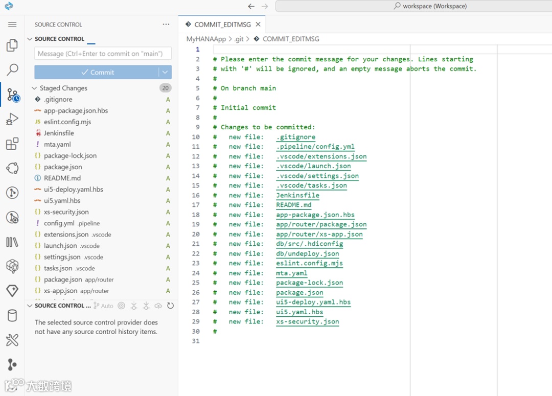Close the COMMIT_EDITMSG tab
The image size is (552, 396).
[258, 25]
